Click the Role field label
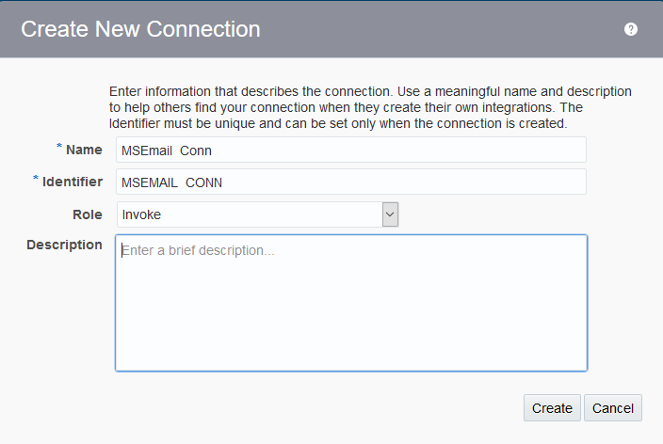This screenshot has height=444, width=663. [87, 214]
